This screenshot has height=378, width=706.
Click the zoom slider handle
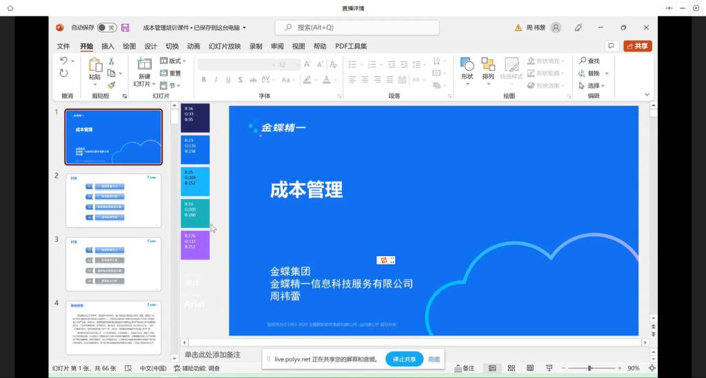tap(589, 368)
